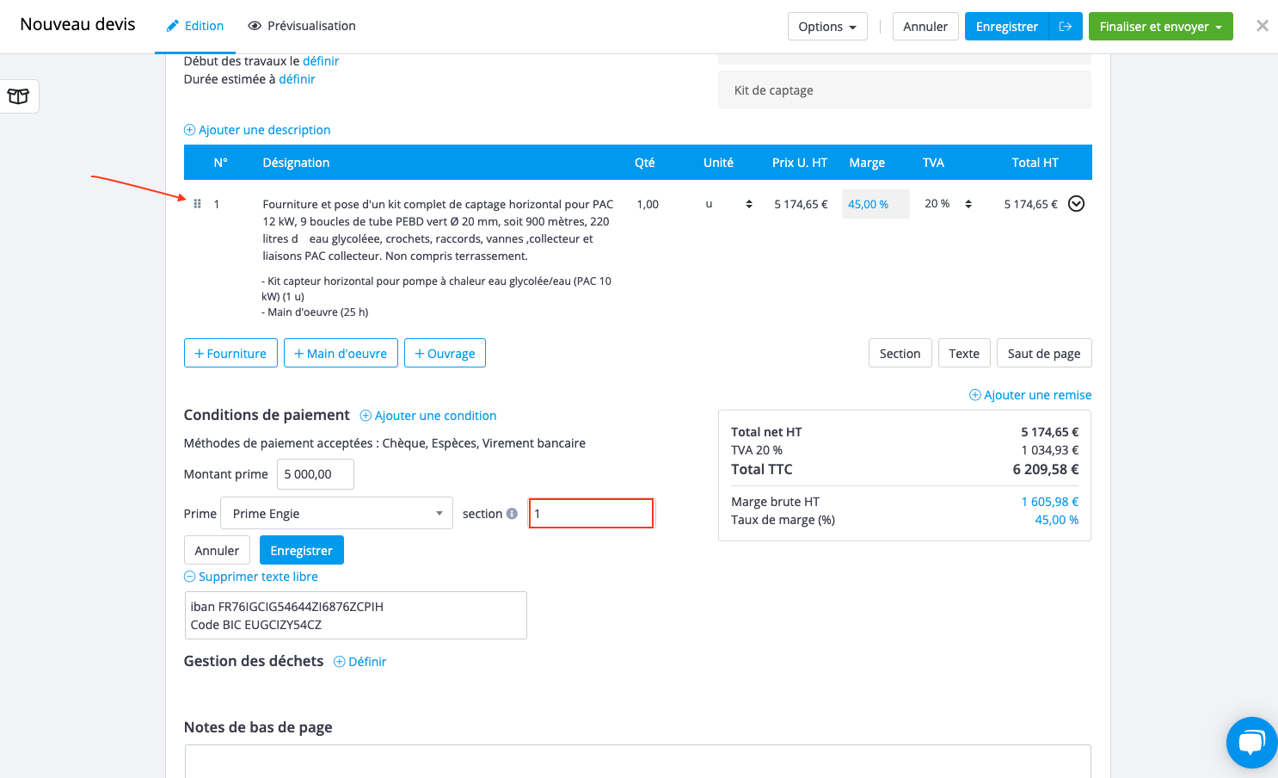Insert a Texte block

point(964,353)
